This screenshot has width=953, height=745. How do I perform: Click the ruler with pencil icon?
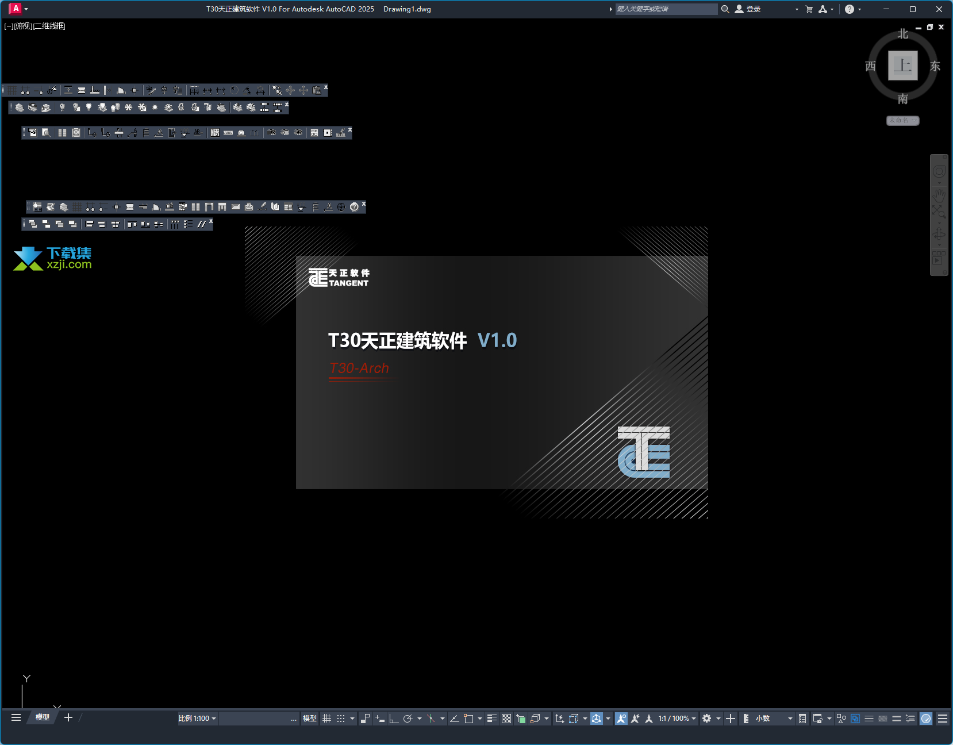tap(341, 133)
